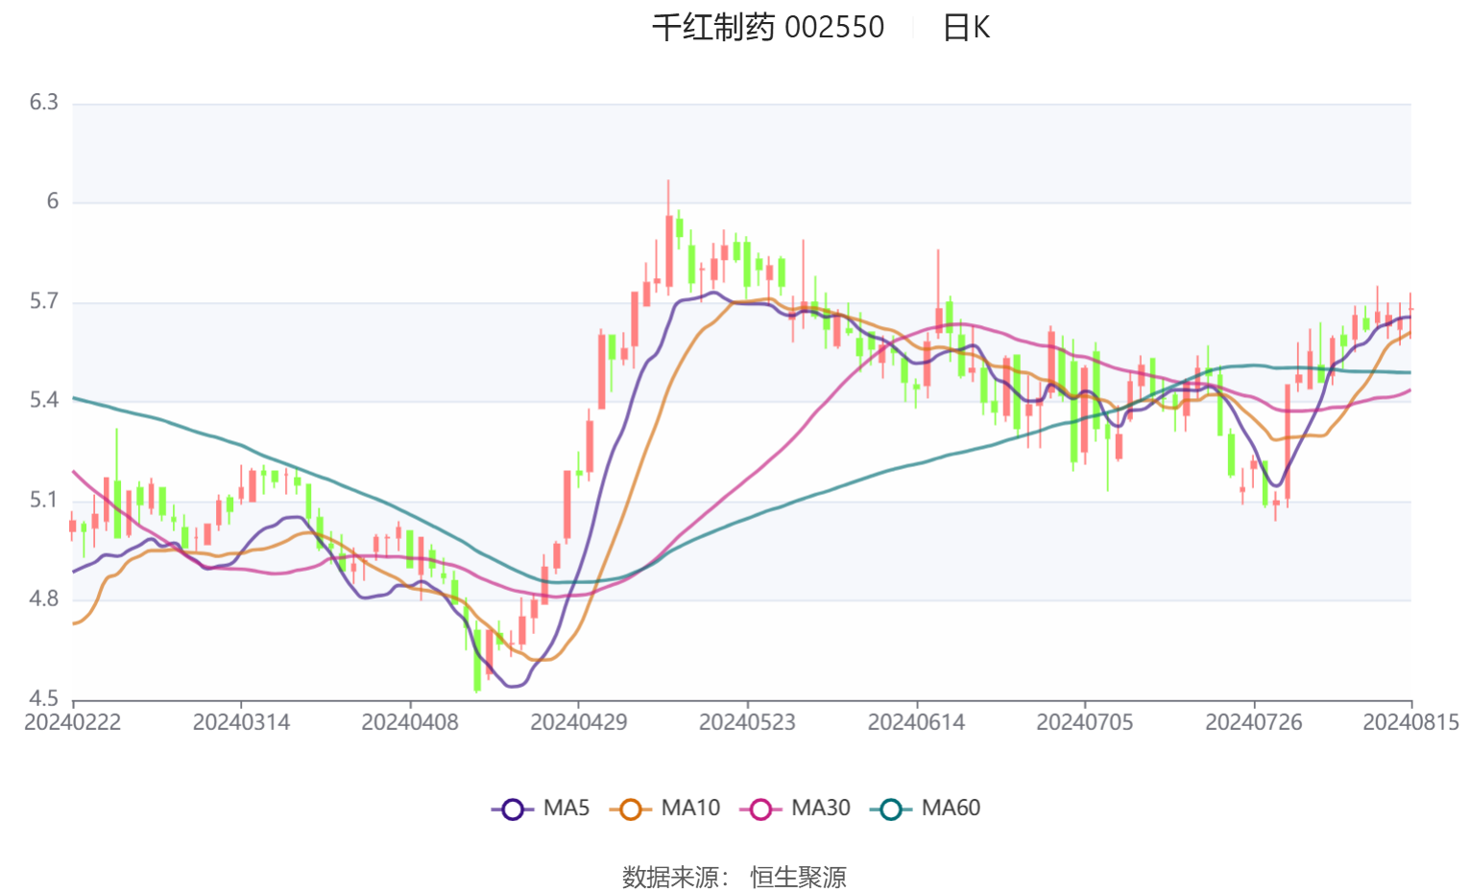This screenshot has height=892, width=1470.
Task: Click the data source text 恒生聚源
Action: click(798, 877)
